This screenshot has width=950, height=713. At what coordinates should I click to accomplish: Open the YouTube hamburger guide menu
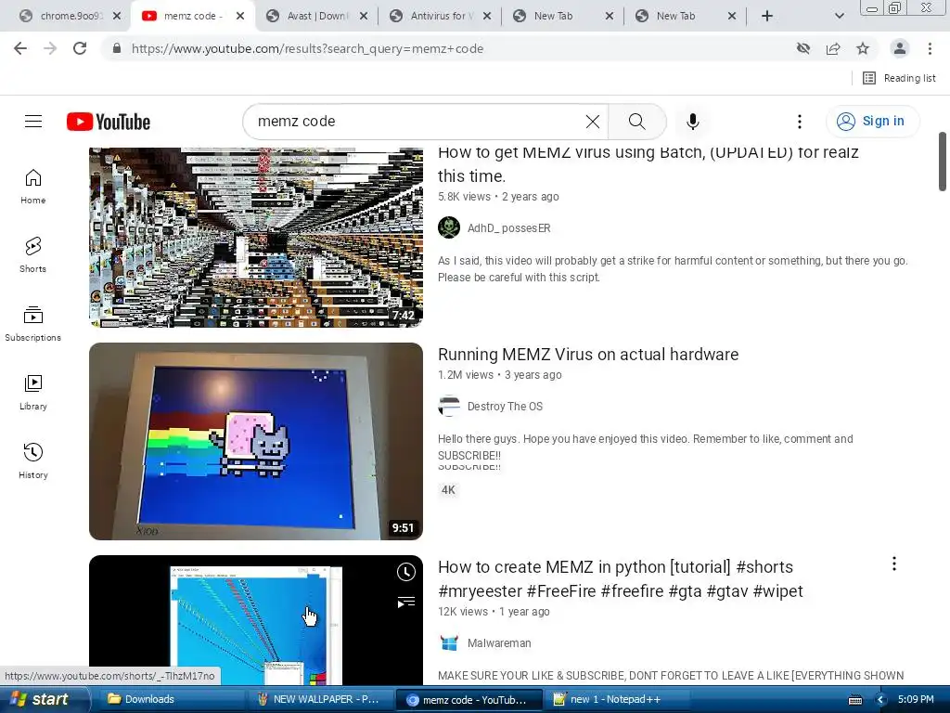(33, 122)
